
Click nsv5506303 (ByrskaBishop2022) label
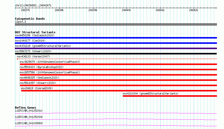pyautogui.click(x=42, y=67)
